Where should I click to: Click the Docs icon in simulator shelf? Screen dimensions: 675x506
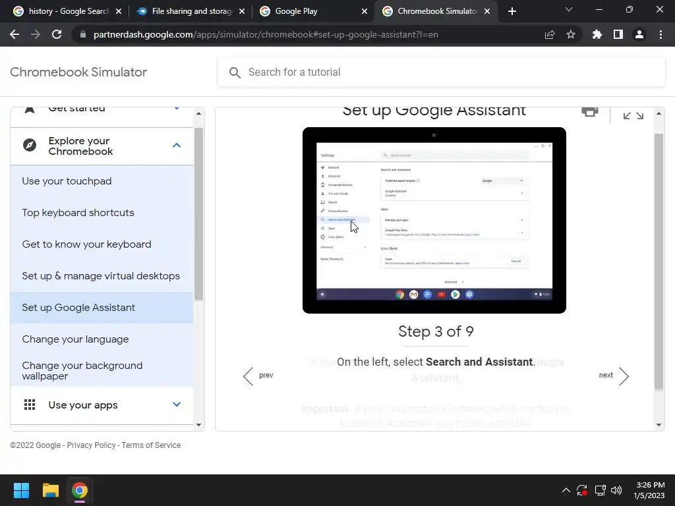427,295
